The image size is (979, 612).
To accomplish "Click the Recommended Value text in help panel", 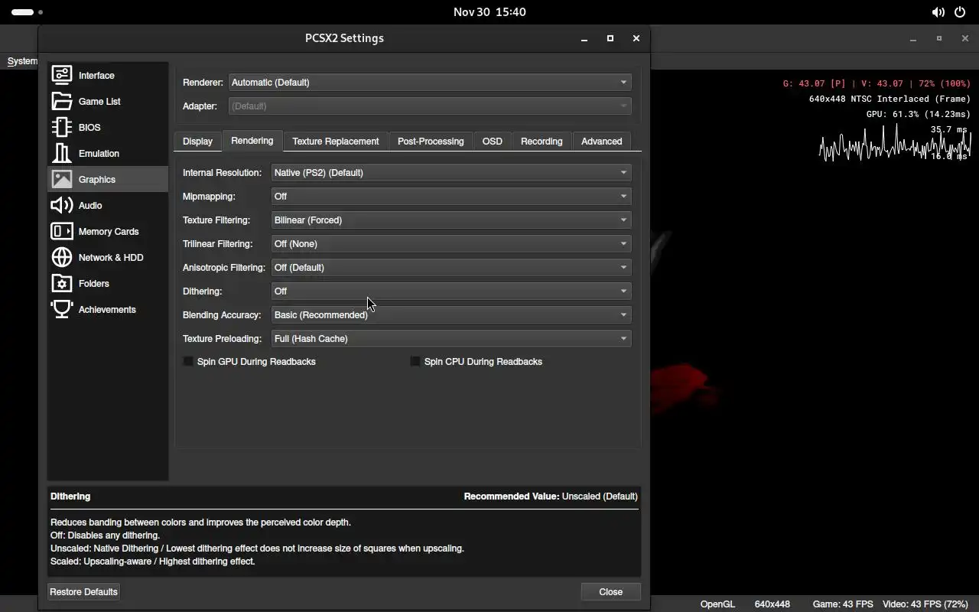I will (551, 496).
